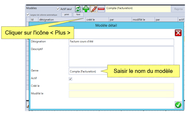Sort by créé le column header
Image resolution: width=188 pixels, height=113 pixels.
[x=97, y=20]
